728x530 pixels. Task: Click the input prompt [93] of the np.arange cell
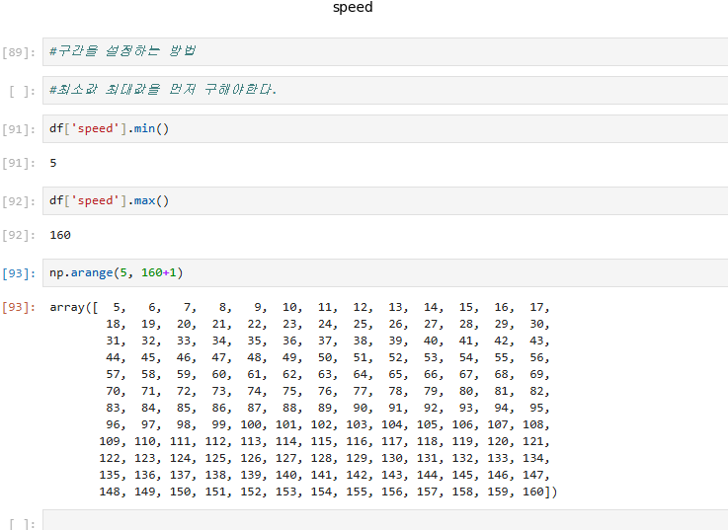(x=19, y=273)
